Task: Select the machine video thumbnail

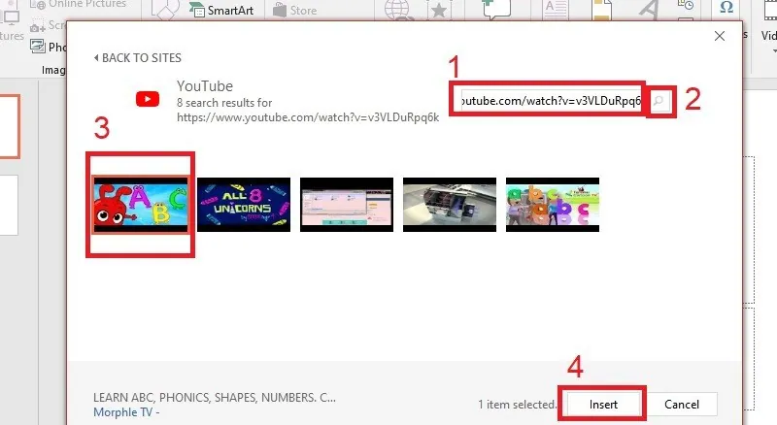Action: 450,205
